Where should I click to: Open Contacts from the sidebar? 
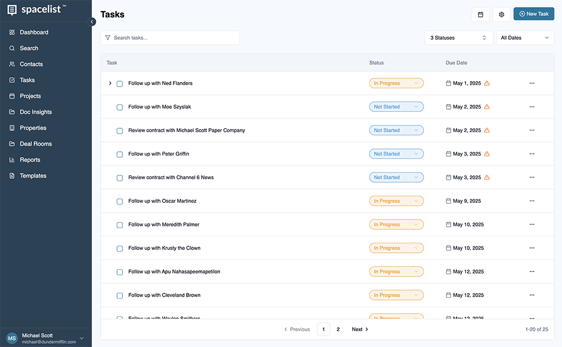tap(31, 64)
